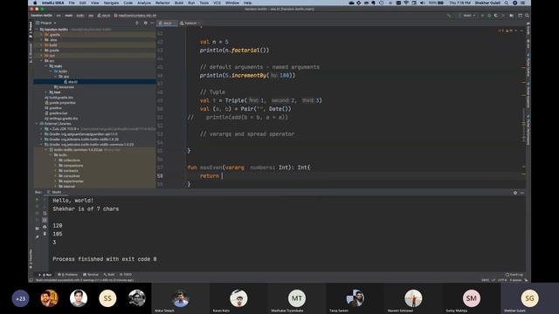The image size is (559, 314).
Task: Open the Build tool window tab
Action: click(109, 275)
